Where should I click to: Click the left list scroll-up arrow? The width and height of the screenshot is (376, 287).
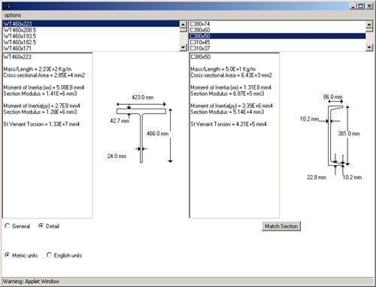point(183,24)
